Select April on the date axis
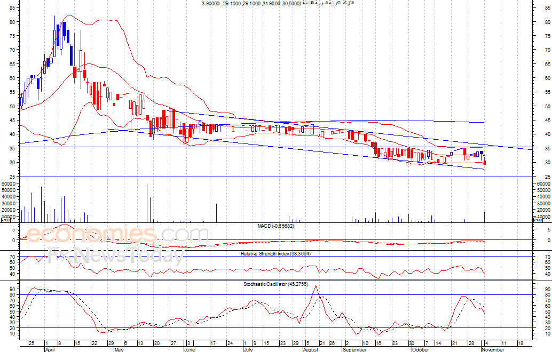 click(x=50, y=350)
